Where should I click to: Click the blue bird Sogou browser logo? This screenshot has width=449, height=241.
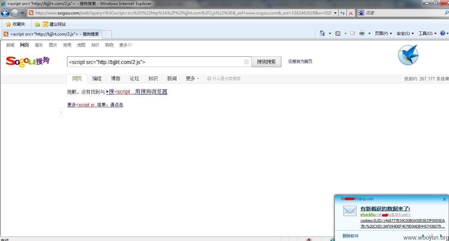(408, 55)
